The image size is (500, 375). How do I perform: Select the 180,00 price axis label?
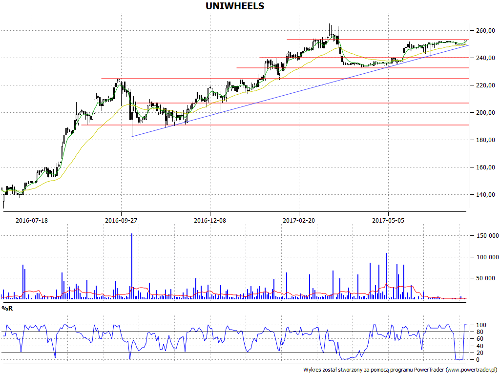point(486,140)
